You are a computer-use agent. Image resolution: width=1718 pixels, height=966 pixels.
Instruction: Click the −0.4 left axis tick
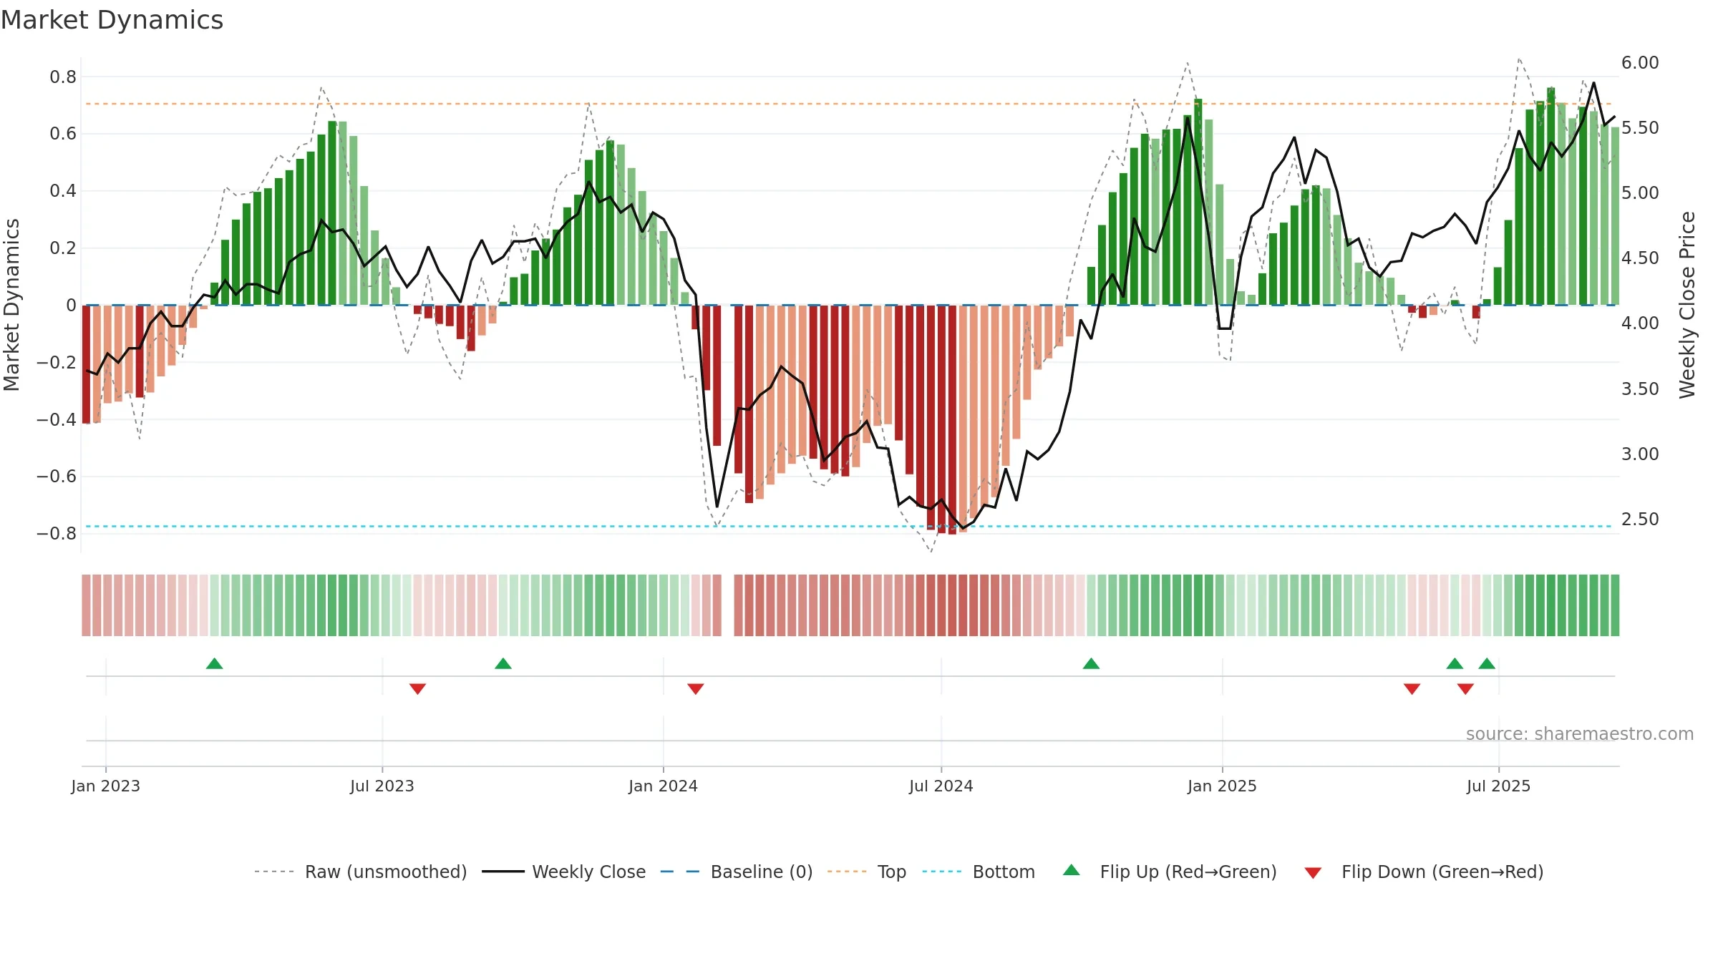coord(57,419)
